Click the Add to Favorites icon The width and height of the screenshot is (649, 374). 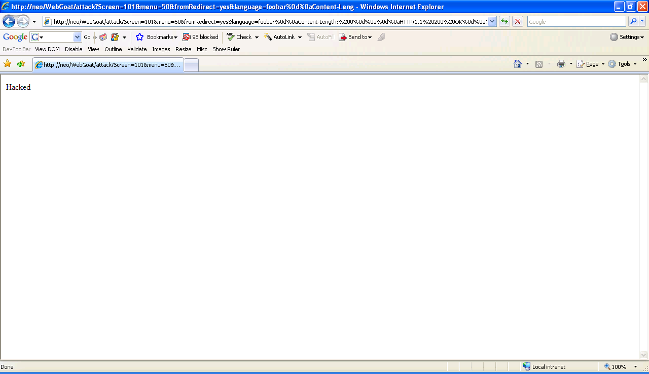[x=21, y=64]
